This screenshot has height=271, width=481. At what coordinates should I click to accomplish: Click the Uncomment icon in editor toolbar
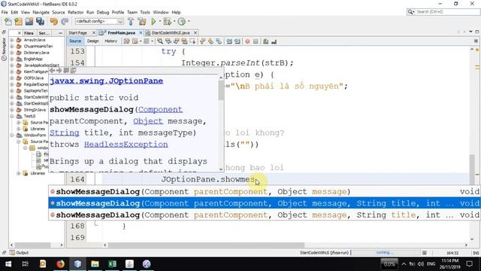pyautogui.click(x=274, y=41)
